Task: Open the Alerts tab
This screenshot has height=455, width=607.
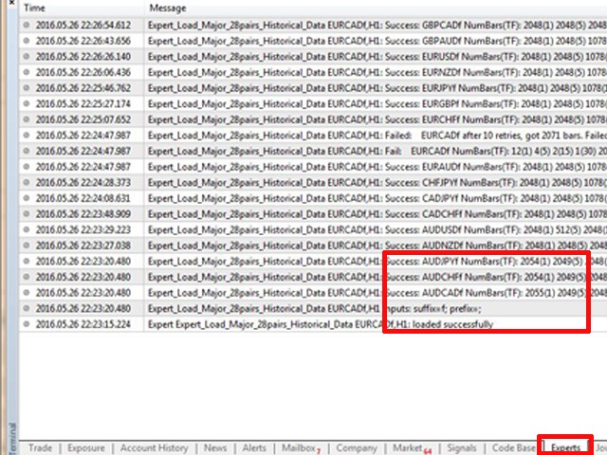Action: [x=254, y=447]
